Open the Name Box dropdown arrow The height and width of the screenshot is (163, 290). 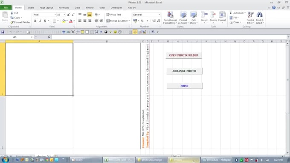click(x=32, y=37)
